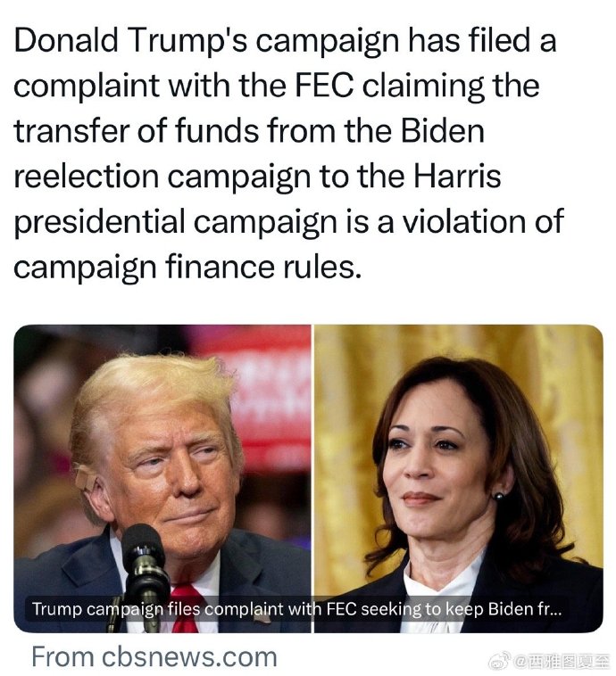Open the right photo with gold curtain backdrop
The height and width of the screenshot is (676, 616).
point(459,479)
